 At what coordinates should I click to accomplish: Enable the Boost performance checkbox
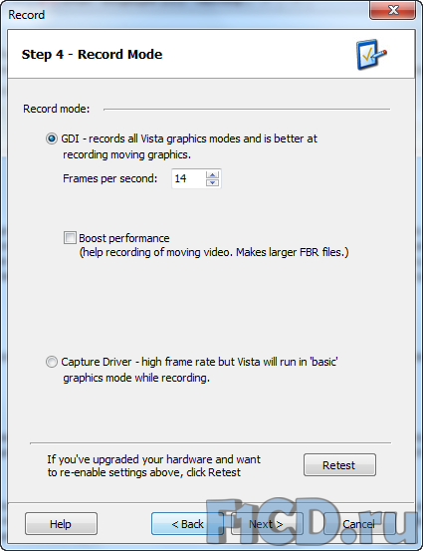70,238
